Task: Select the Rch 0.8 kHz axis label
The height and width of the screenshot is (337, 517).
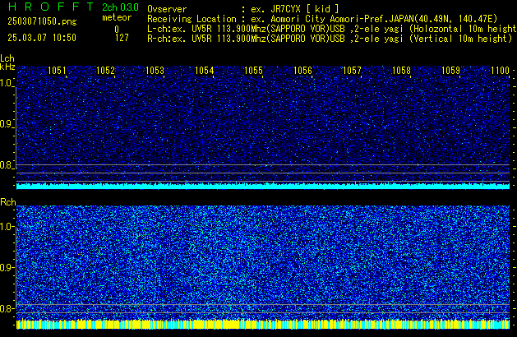Action: [7, 308]
